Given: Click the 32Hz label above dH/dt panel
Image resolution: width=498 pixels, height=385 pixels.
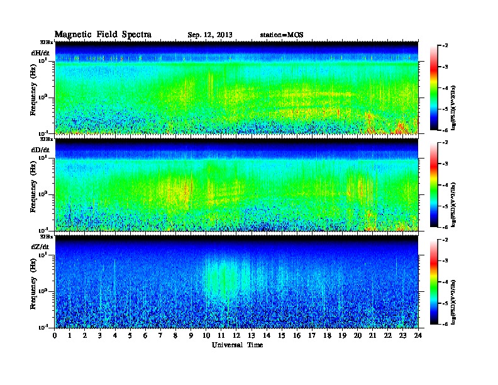Looking at the screenshot, I should tap(46, 42).
